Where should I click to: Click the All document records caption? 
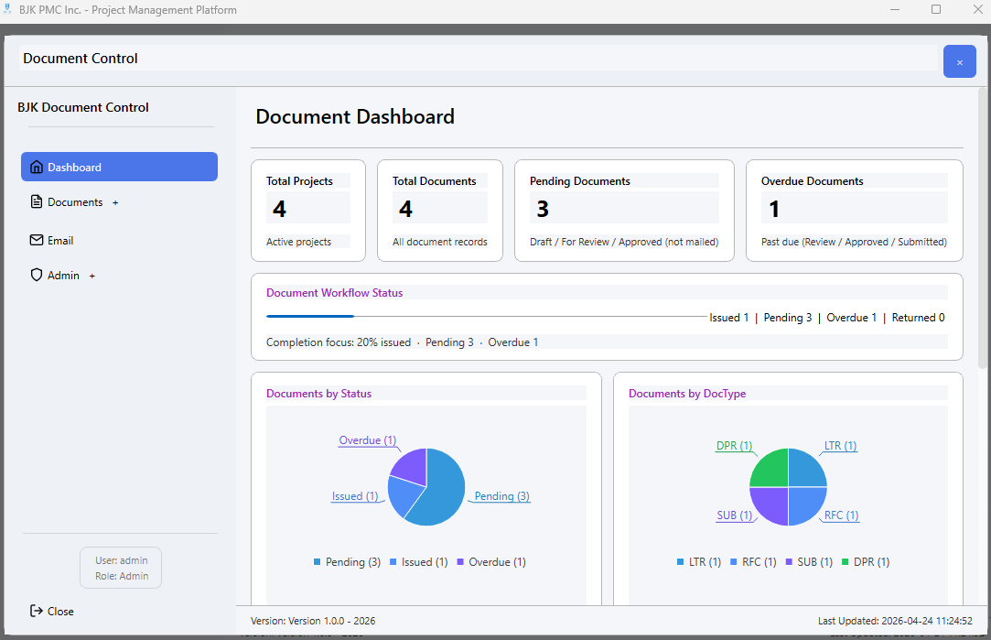pos(440,242)
